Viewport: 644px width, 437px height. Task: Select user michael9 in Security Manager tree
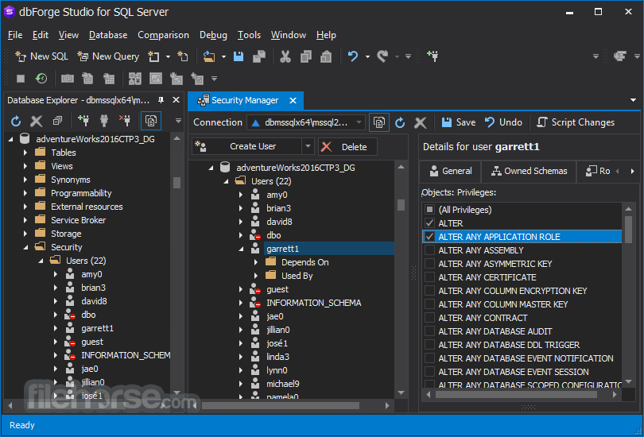coord(282,384)
